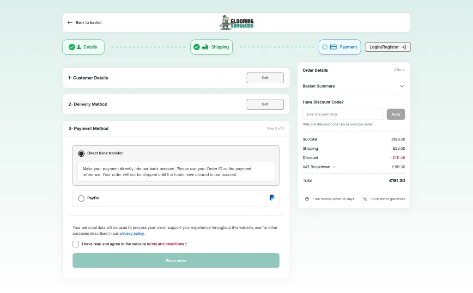This screenshot has width=473, height=293.
Task: Click the 'Have Discount Code?' heading
Action: point(323,102)
